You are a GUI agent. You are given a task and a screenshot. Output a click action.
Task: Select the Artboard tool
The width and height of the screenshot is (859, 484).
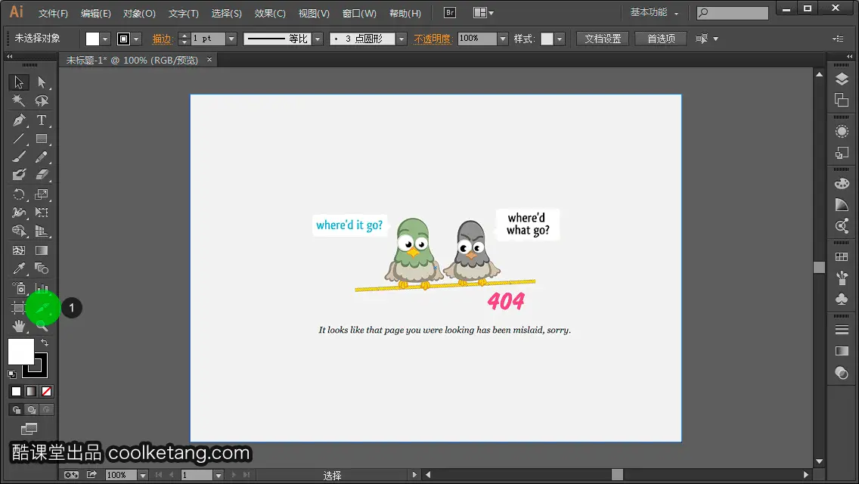[18, 308]
